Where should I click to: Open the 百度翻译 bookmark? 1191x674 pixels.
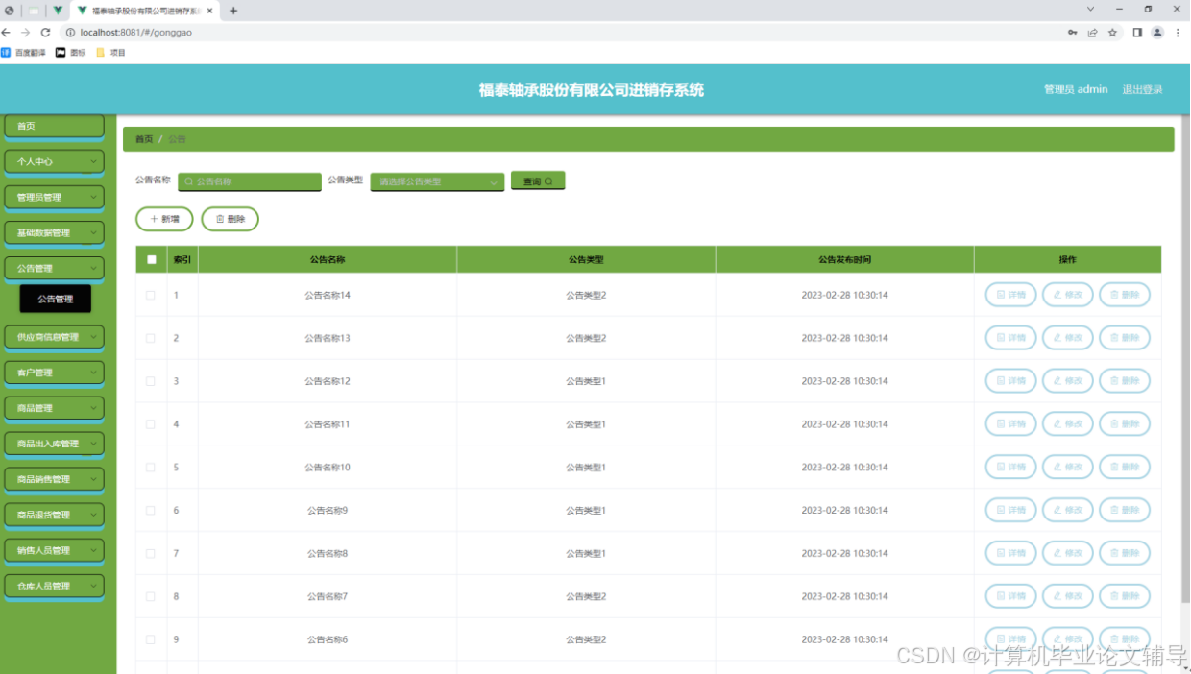(24, 53)
